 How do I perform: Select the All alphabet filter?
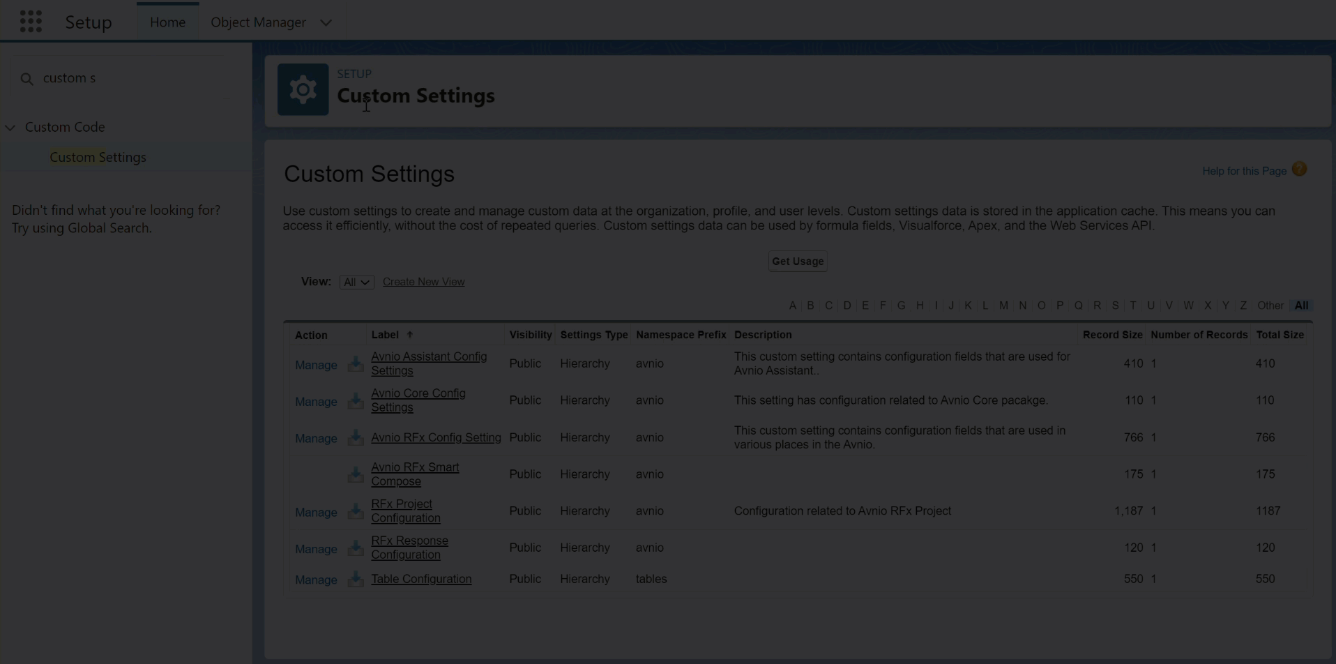[x=1301, y=305]
